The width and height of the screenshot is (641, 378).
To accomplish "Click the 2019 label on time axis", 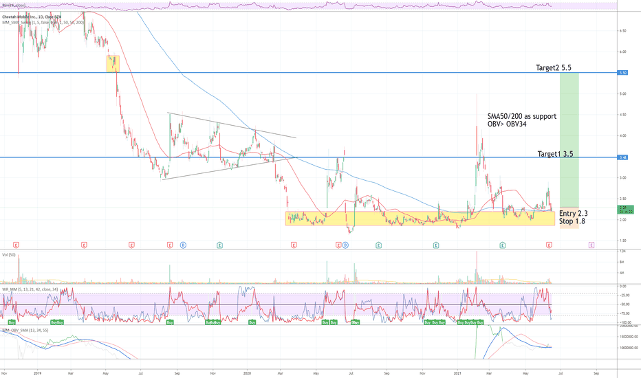I will [38, 373].
